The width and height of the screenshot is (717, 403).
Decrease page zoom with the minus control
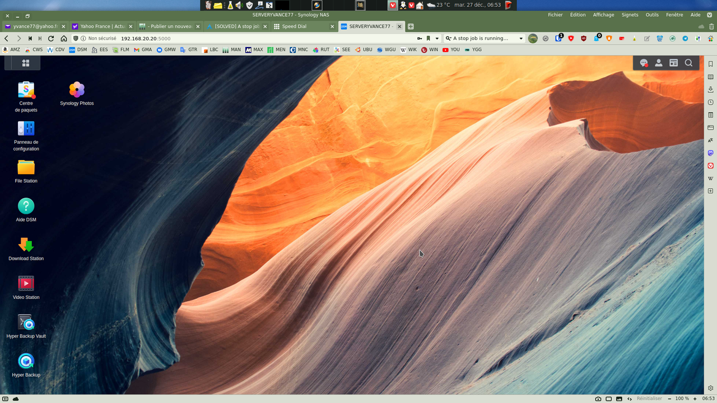pos(669,399)
